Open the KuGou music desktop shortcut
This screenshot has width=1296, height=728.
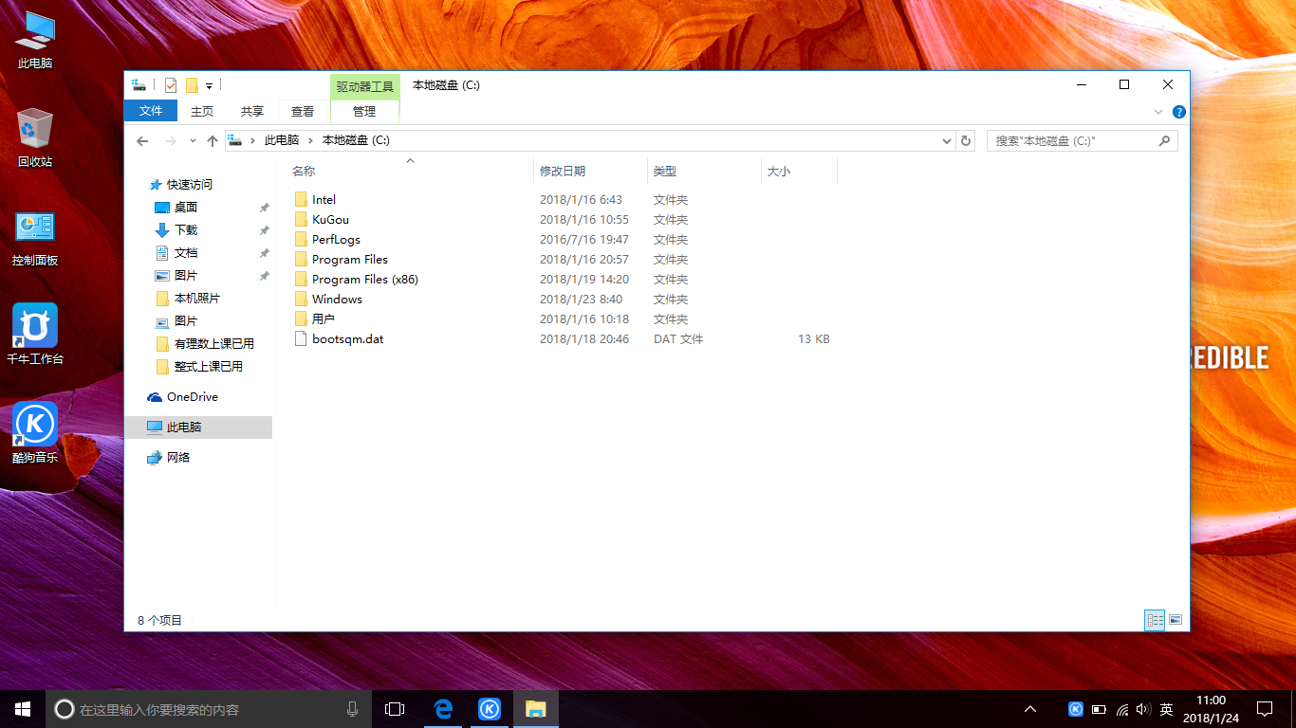(35, 426)
